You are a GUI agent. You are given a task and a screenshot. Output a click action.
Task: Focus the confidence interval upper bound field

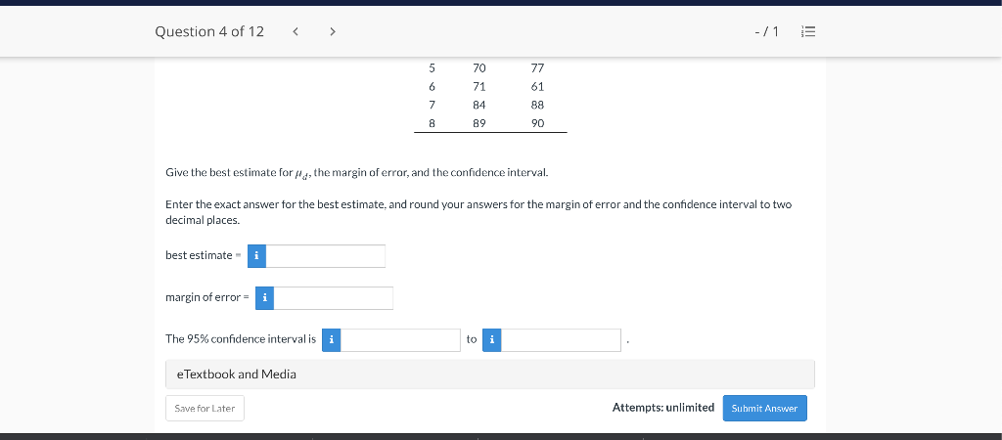pos(561,340)
